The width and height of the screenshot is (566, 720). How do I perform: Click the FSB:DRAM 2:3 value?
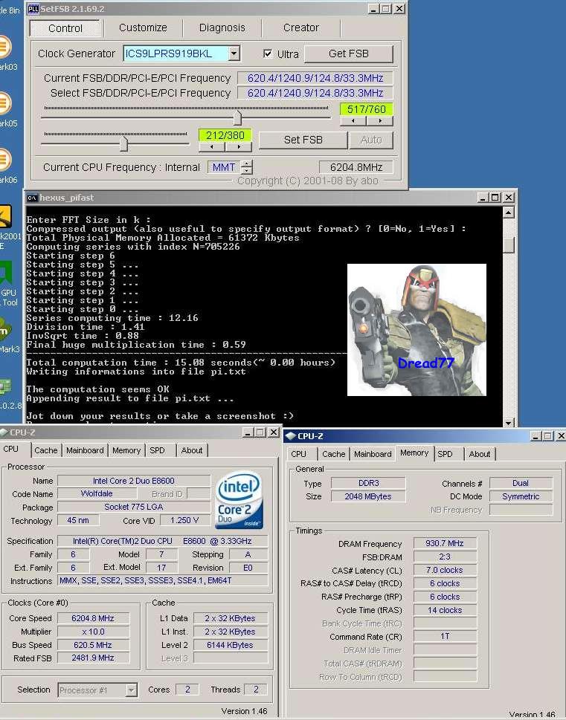pos(445,557)
